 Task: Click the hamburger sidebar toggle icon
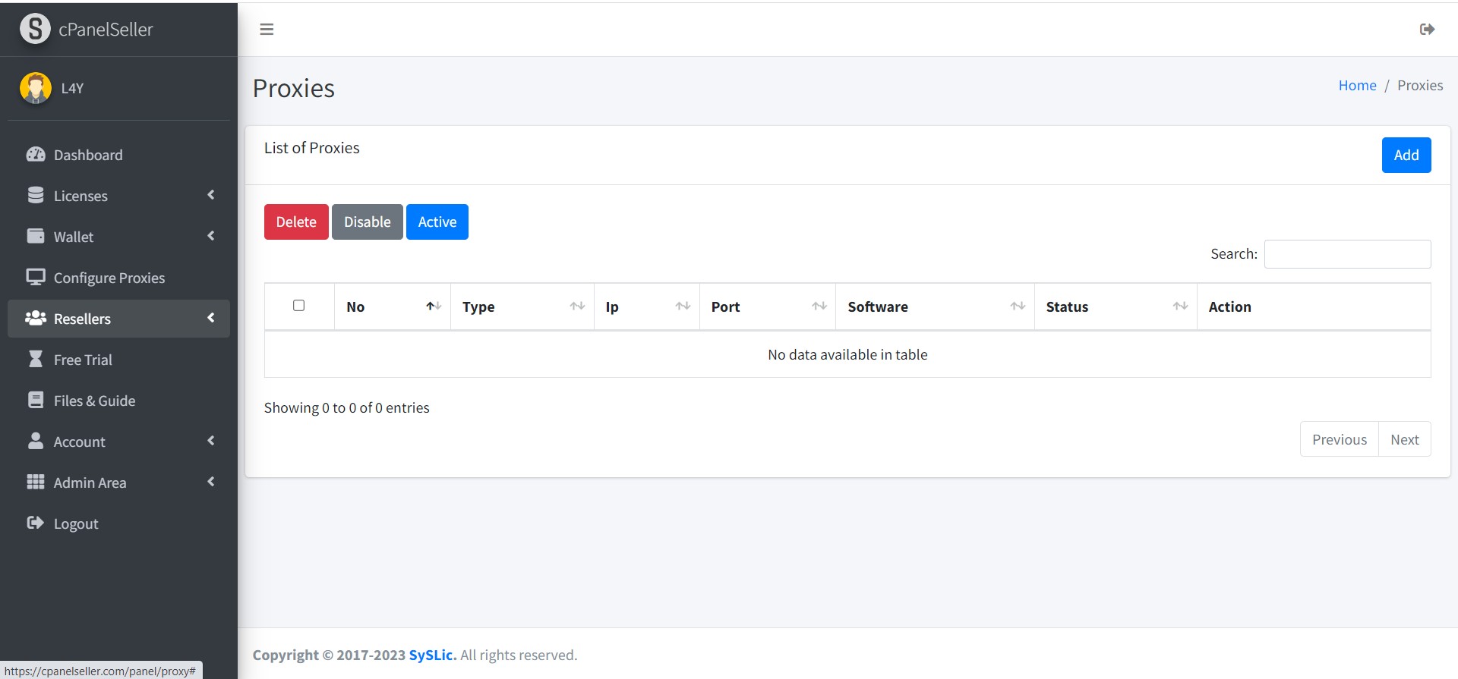(267, 30)
